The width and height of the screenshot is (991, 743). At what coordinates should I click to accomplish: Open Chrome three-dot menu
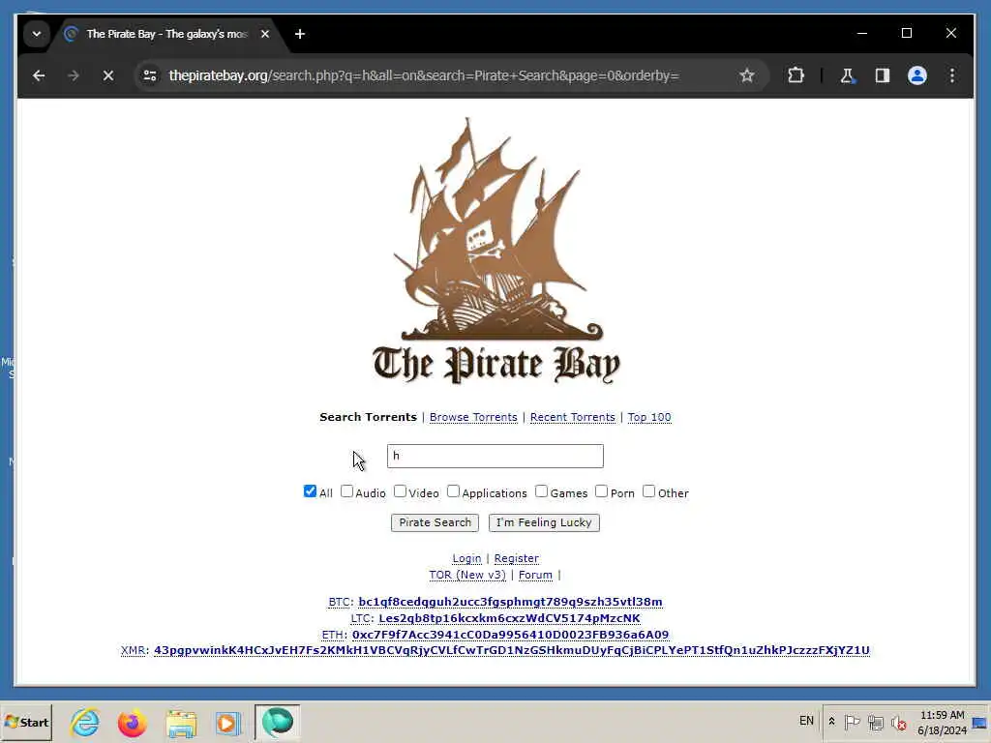(x=952, y=75)
